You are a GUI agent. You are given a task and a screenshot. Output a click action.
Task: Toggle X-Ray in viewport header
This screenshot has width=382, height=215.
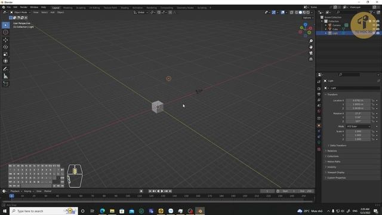point(292,12)
